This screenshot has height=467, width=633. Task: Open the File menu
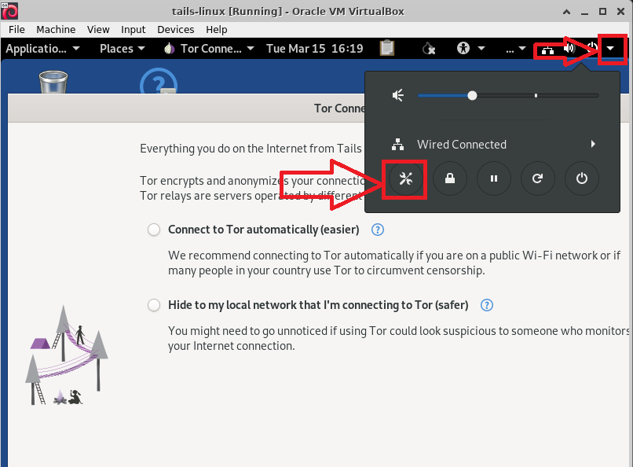[x=16, y=30]
